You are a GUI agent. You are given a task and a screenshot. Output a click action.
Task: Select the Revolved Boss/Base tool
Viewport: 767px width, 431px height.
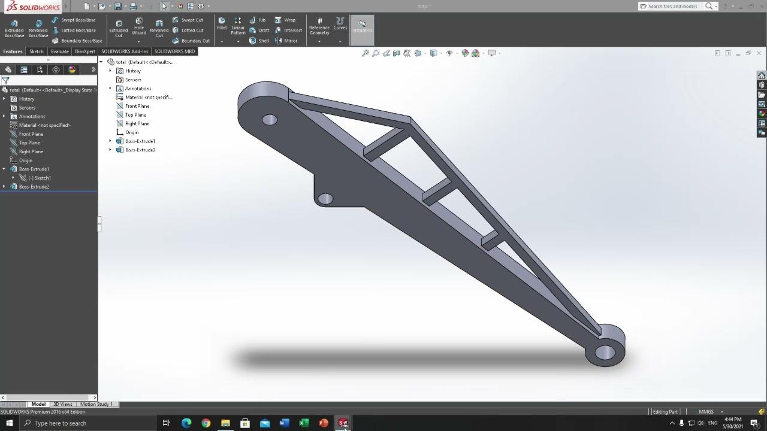coord(38,28)
